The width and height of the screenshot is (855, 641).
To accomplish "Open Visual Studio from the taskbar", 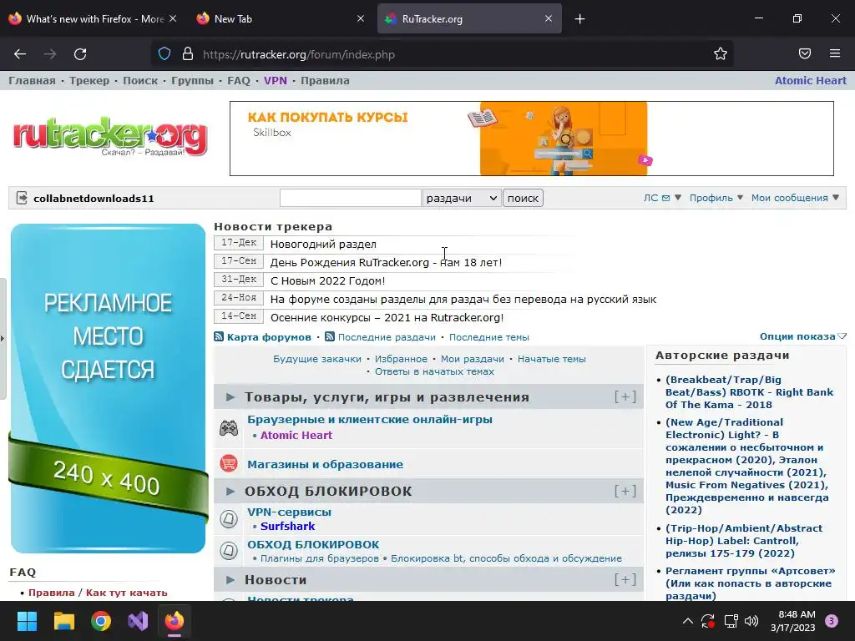I will coord(138,621).
